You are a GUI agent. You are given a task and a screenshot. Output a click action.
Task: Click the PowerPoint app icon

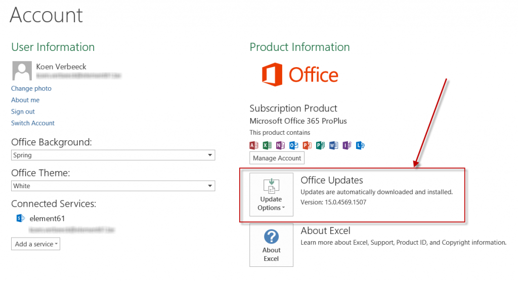(307, 145)
